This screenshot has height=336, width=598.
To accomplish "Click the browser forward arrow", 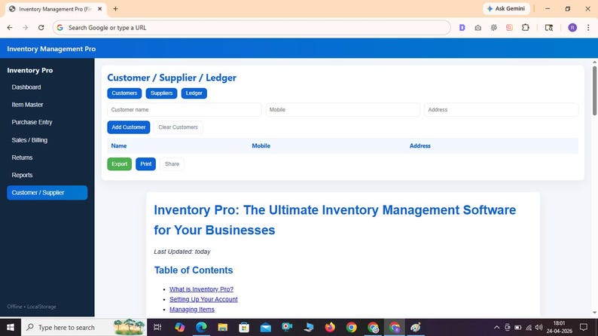I will [x=25, y=27].
